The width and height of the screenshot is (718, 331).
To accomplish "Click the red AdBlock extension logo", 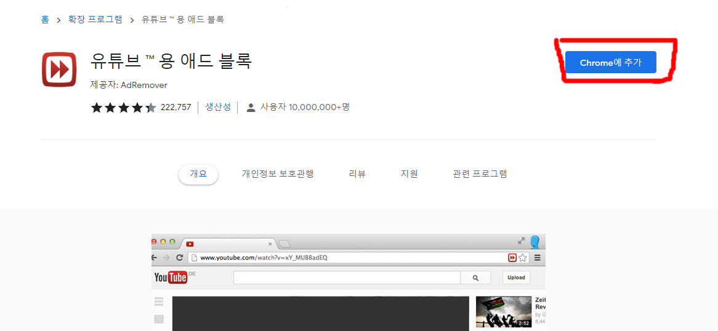I will (59, 69).
